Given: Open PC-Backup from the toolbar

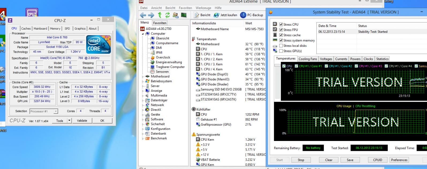Looking at the screenshot, I should tap(252, 15).
